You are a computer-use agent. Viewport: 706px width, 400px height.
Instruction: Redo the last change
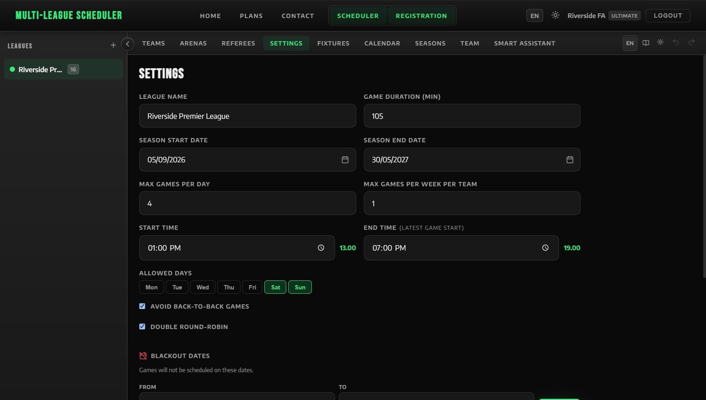pyautogui.click(x=691, y=42)
